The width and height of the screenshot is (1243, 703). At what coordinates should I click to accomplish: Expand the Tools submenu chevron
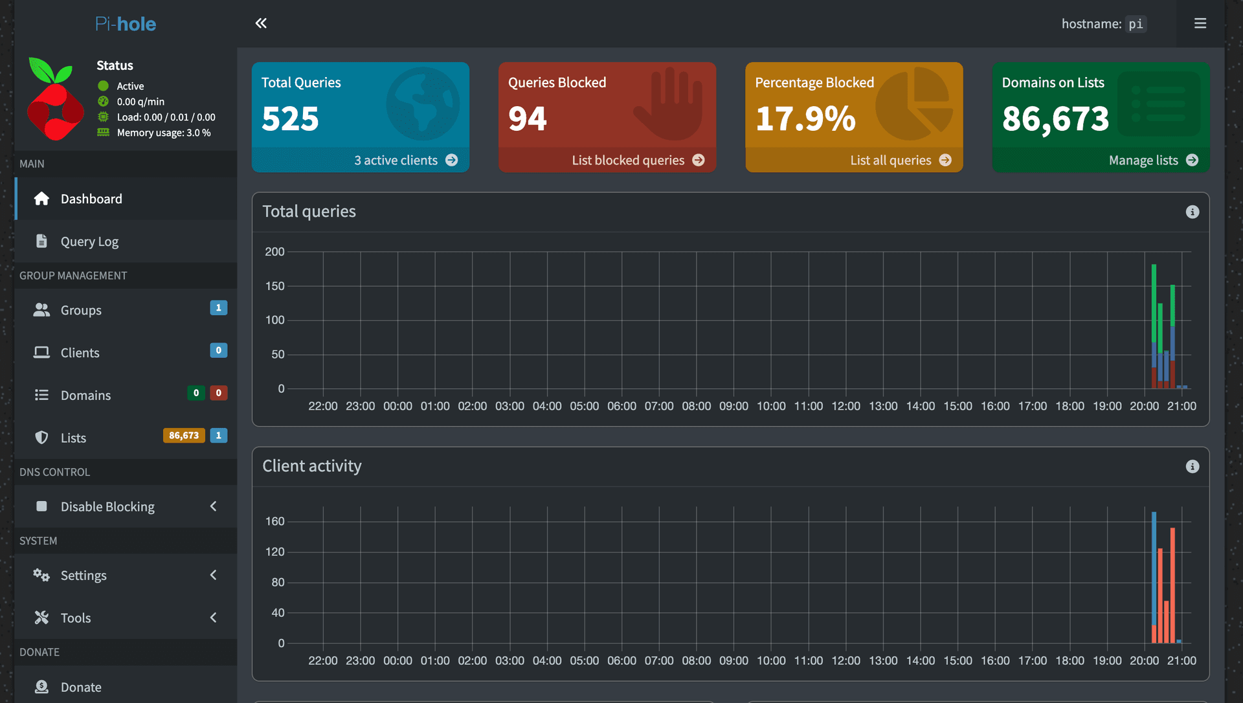pos(214,618)
